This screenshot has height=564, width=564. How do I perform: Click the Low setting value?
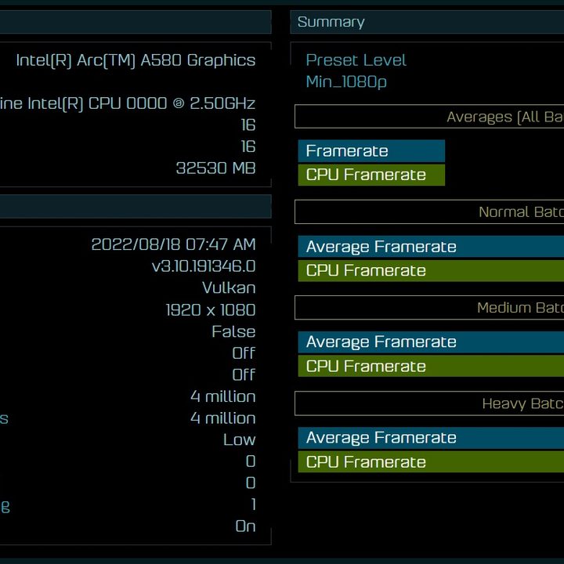239,440
